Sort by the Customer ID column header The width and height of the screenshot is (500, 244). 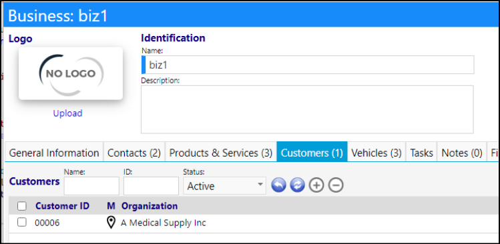pyautogui.click(x=63, y=206)
